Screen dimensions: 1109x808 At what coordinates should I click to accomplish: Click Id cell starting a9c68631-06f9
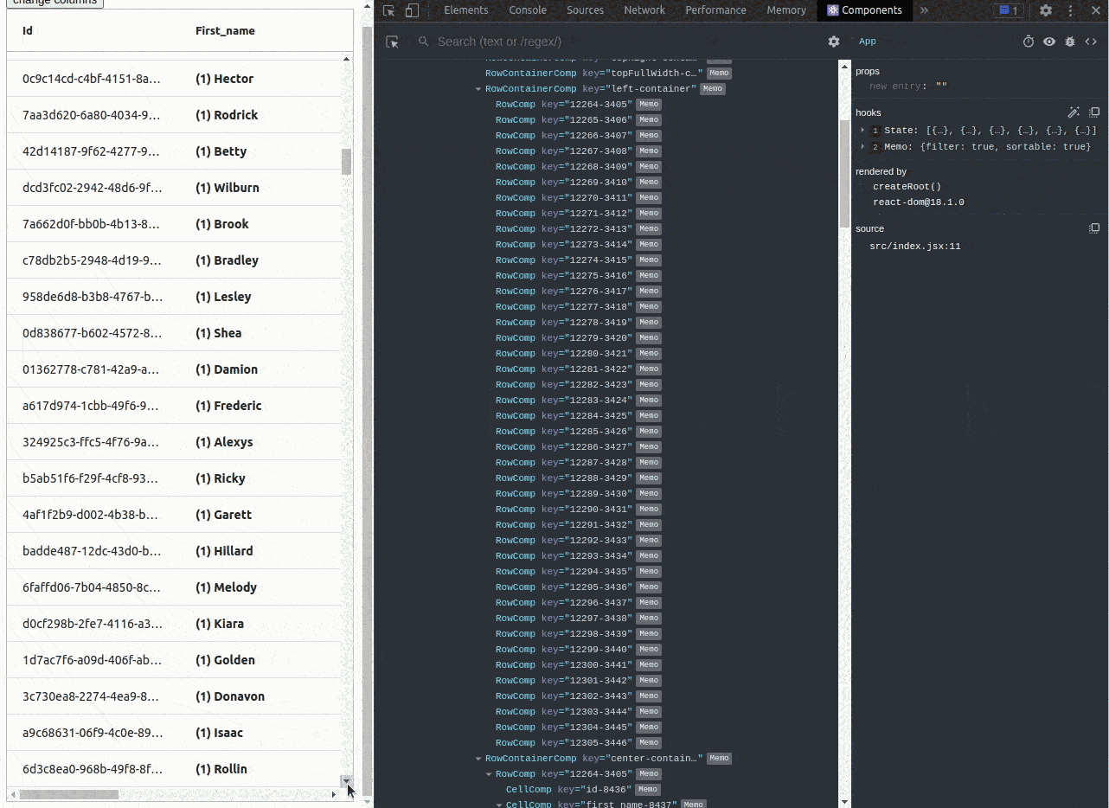(x=93, y=733)
